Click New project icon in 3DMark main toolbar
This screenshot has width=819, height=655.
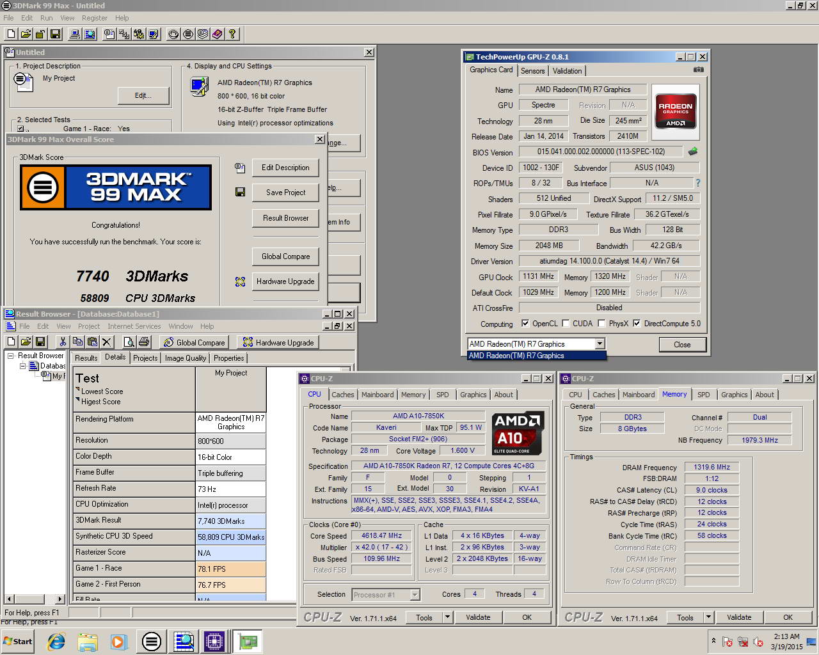[x=11, y=34]
